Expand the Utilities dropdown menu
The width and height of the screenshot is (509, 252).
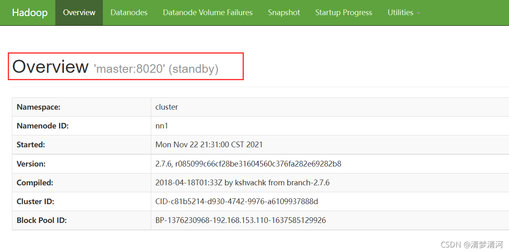coord(404,13)
